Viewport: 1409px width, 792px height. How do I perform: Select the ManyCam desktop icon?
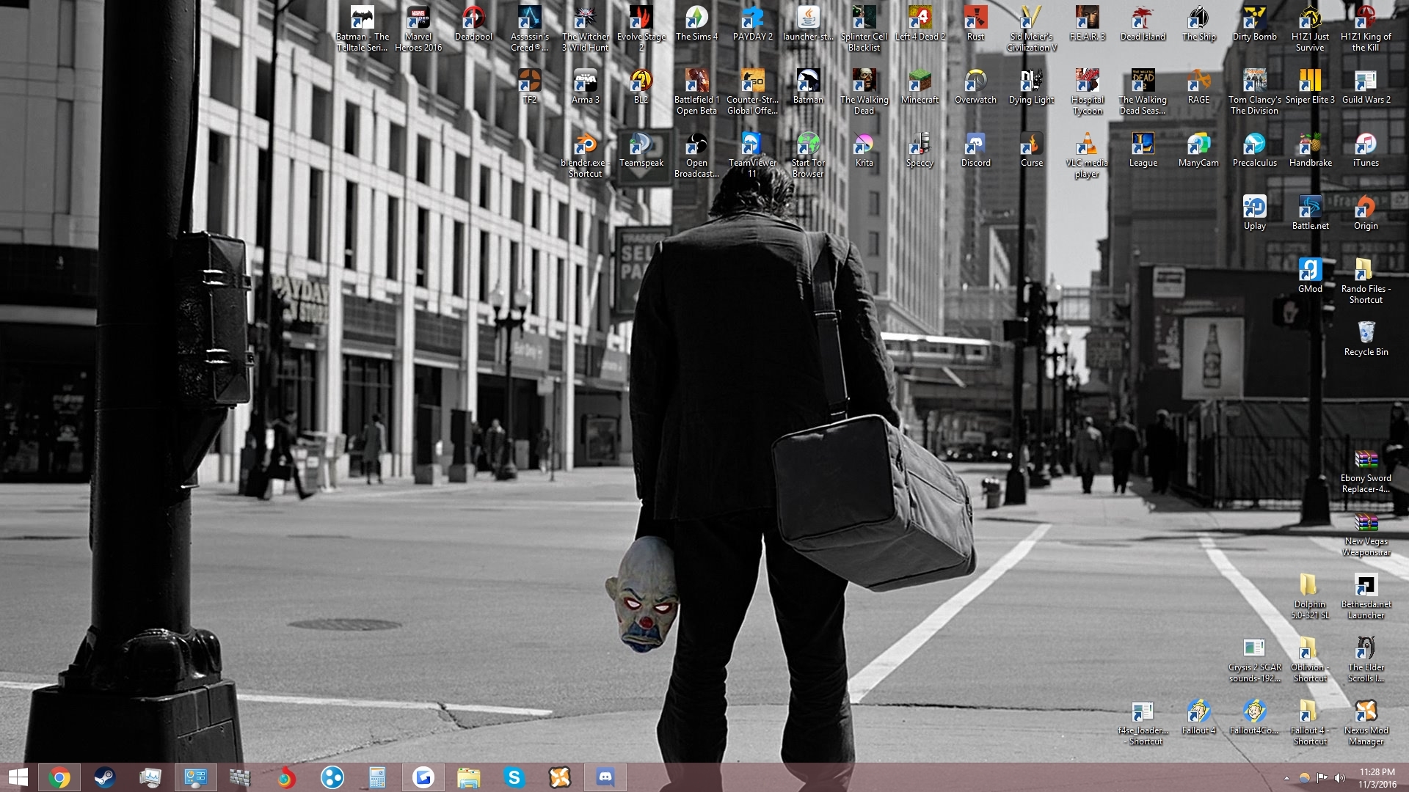coord(1198,150)
